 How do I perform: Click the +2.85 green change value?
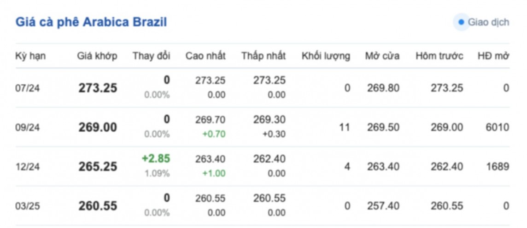tap(156, 159)
